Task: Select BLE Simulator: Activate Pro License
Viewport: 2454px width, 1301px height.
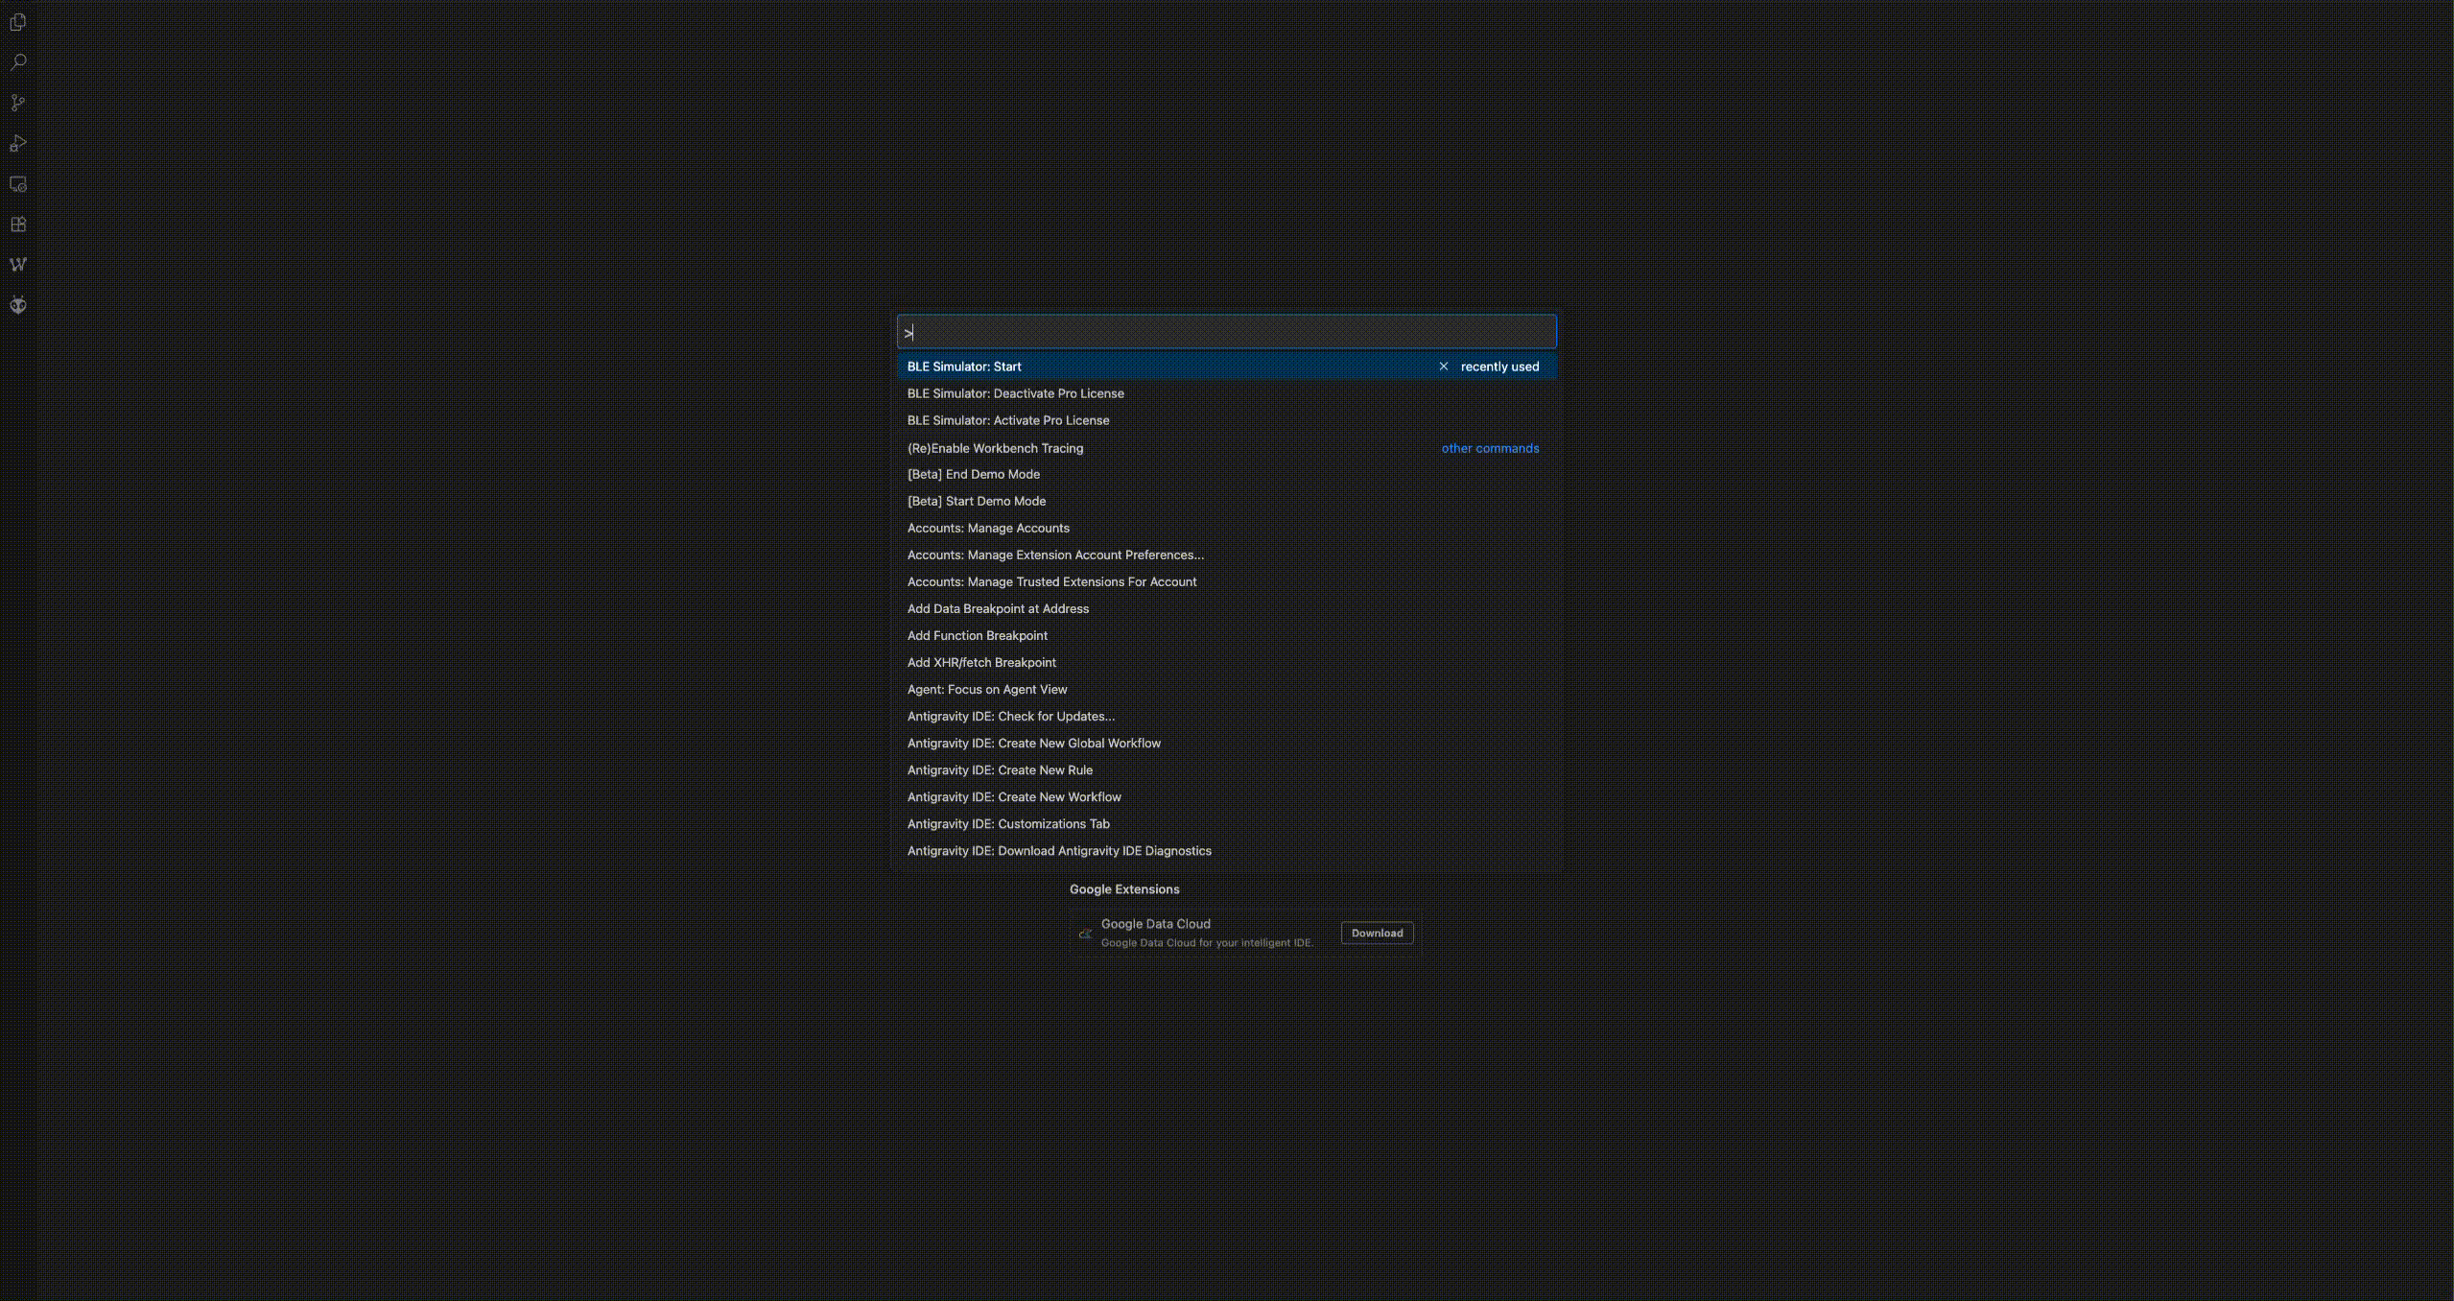Action: coord(1226,420)
